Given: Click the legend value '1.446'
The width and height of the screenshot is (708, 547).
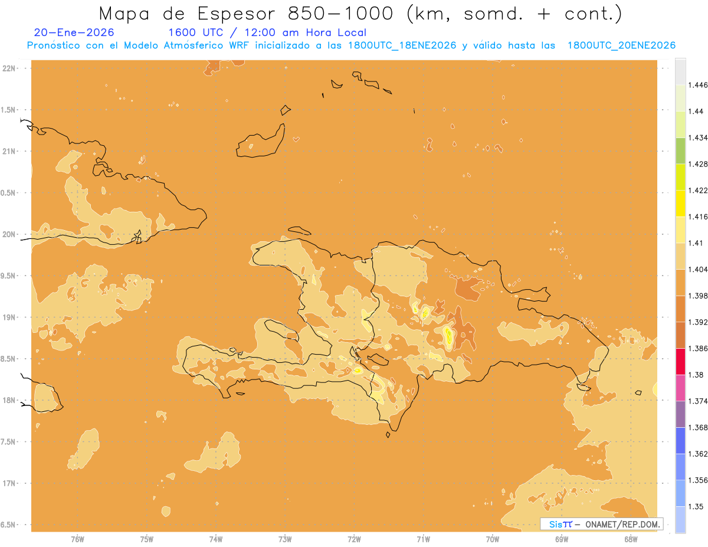Looking at the screenshot, I should pyautogui.click(x=698, y=85).
